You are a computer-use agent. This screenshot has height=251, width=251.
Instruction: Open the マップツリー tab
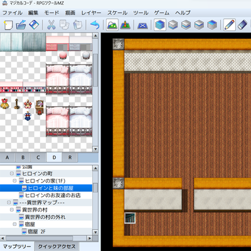tap(17, 247)
